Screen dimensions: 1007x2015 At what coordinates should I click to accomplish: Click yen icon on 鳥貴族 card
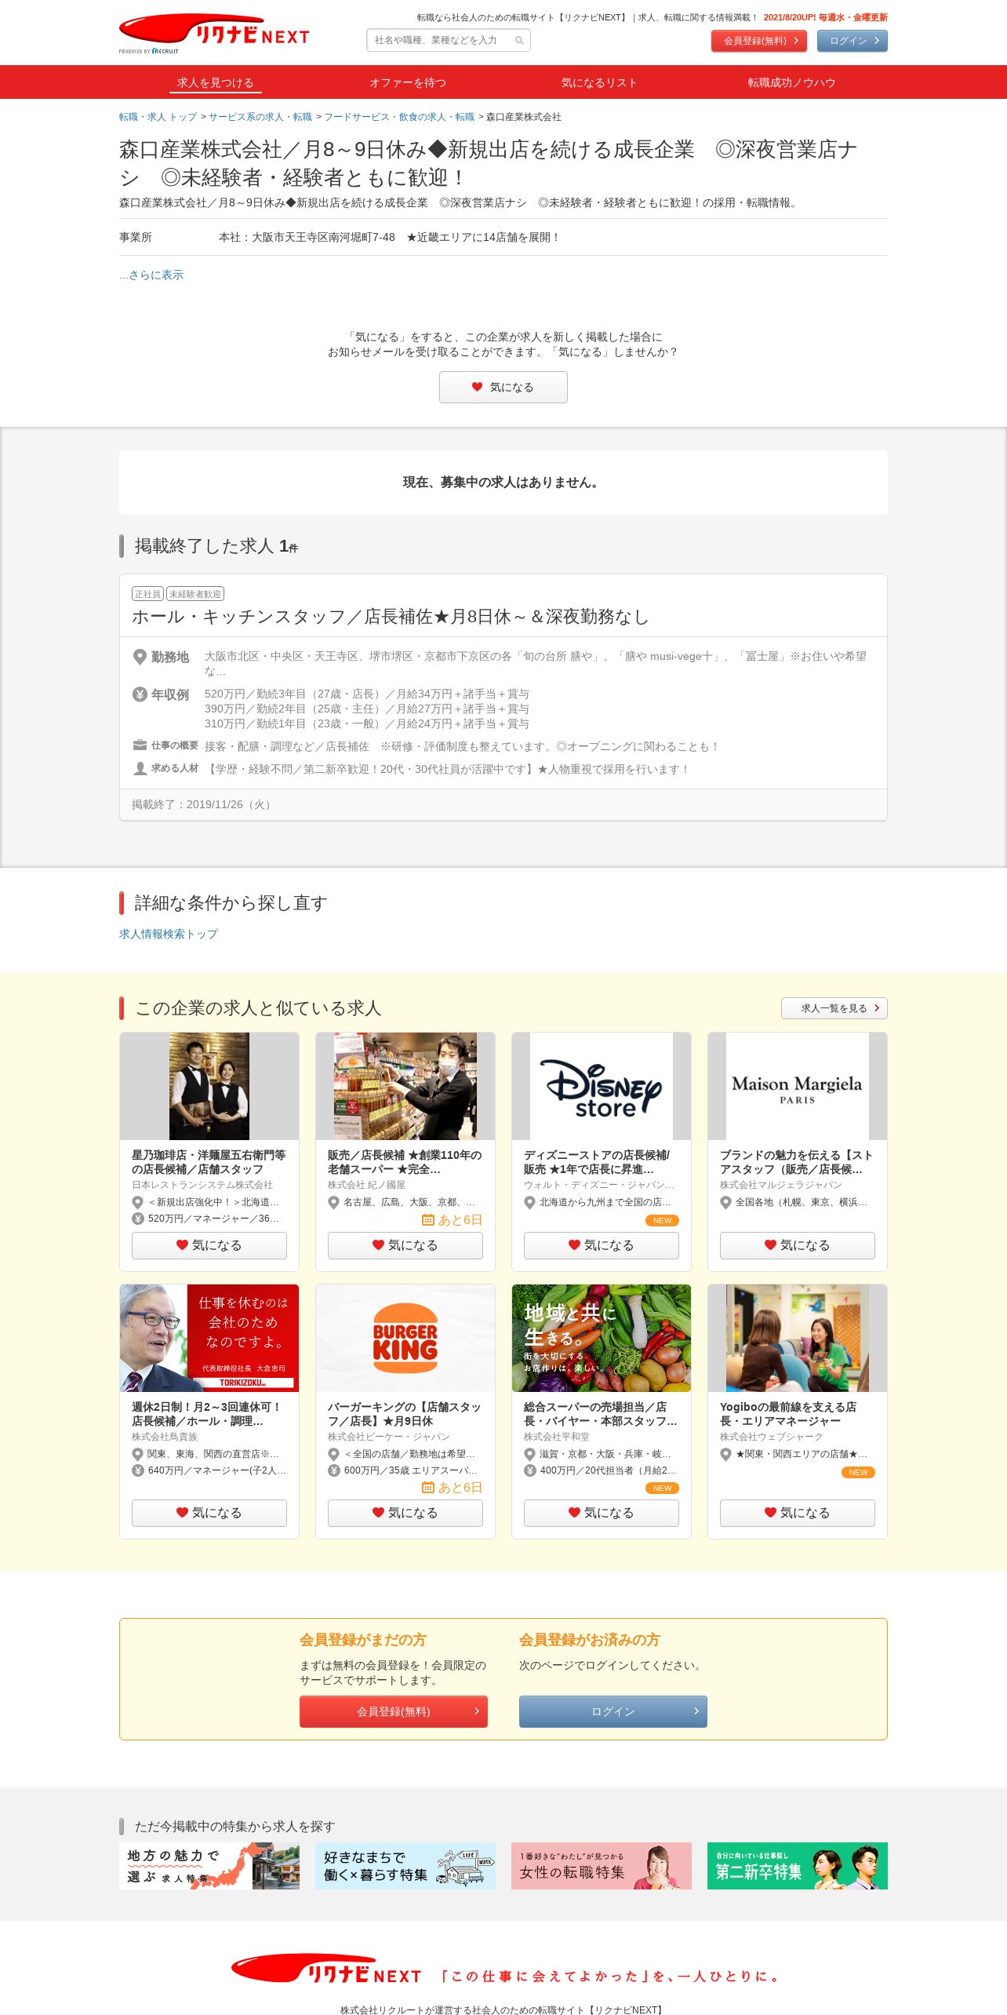(138, 1470)
